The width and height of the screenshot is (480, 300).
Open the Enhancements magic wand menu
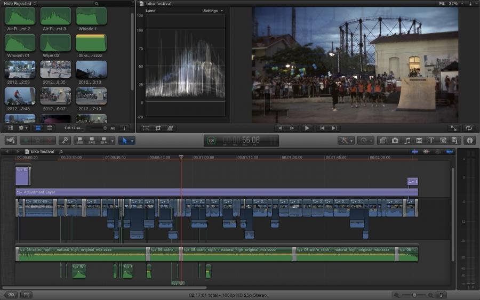347,140
